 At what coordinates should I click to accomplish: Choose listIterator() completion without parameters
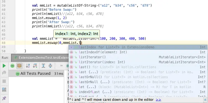pos(138,57)
